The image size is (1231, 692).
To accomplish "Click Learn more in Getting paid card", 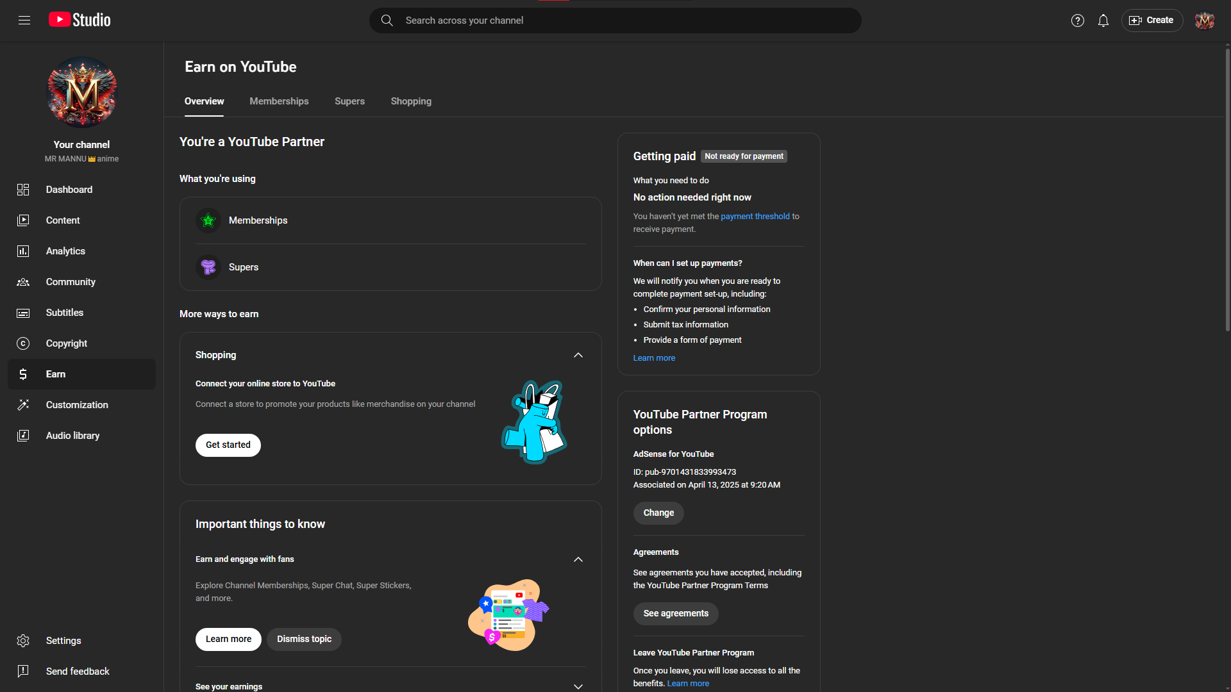I will click(654, 358).
